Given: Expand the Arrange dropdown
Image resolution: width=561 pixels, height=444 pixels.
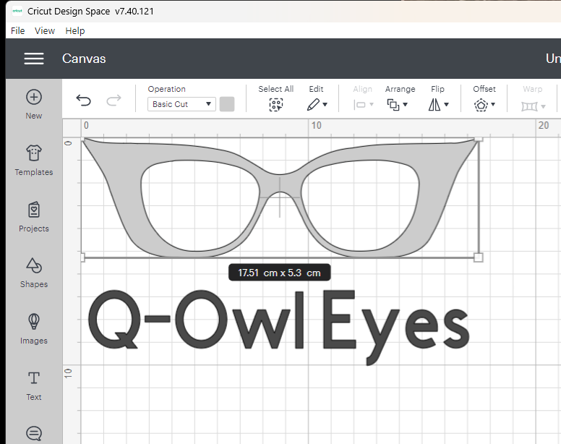Looking at the screenshot, I should pos(398,104).
